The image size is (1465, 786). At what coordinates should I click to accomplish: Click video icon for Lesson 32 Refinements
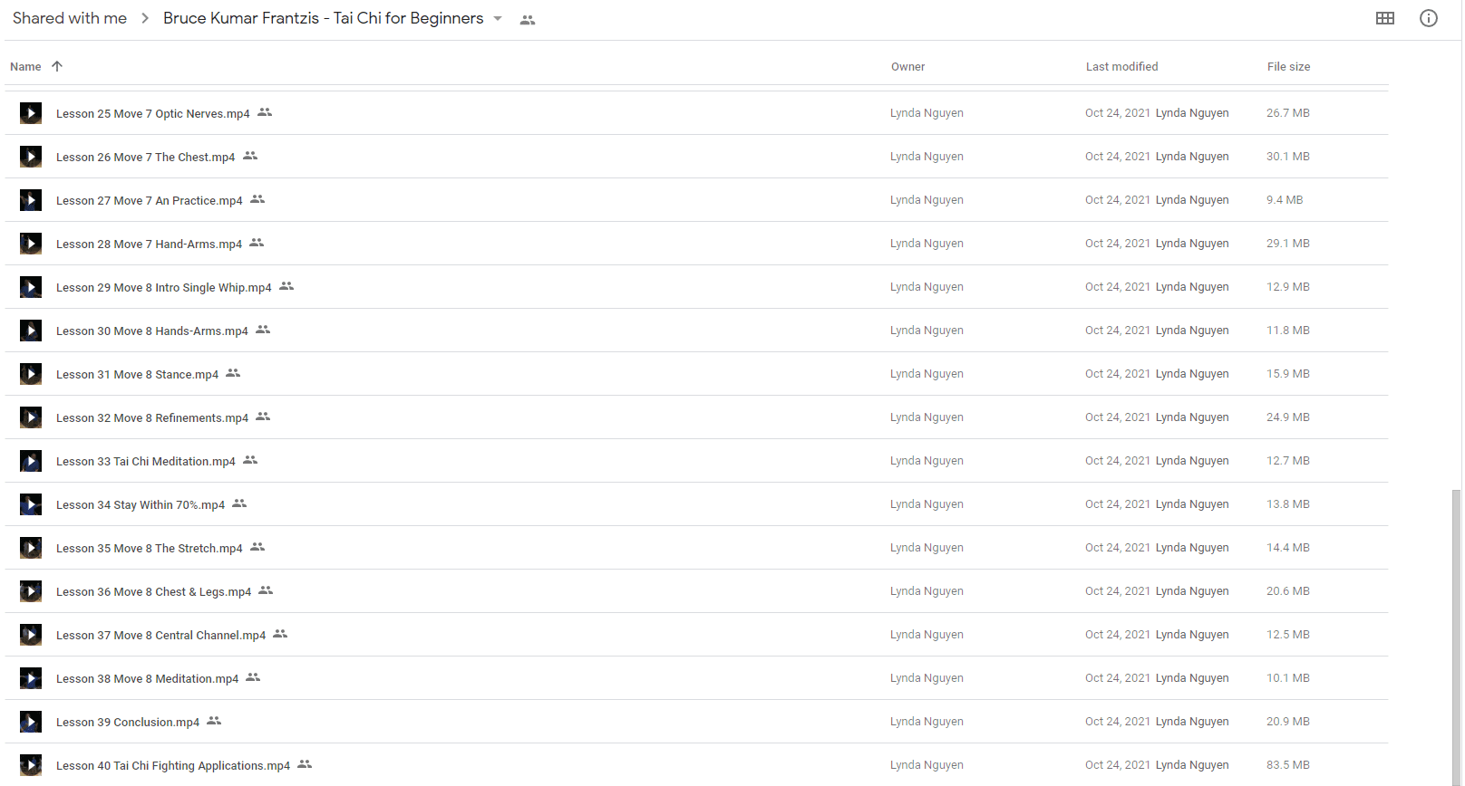(x=31, y=417)
